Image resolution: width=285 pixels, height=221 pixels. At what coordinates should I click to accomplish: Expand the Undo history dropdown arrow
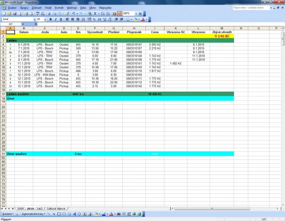pyautogui.click(x=77, y=14)
